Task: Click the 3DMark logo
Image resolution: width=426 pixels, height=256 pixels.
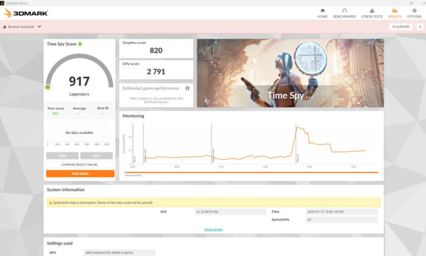Action: point(26,13)
